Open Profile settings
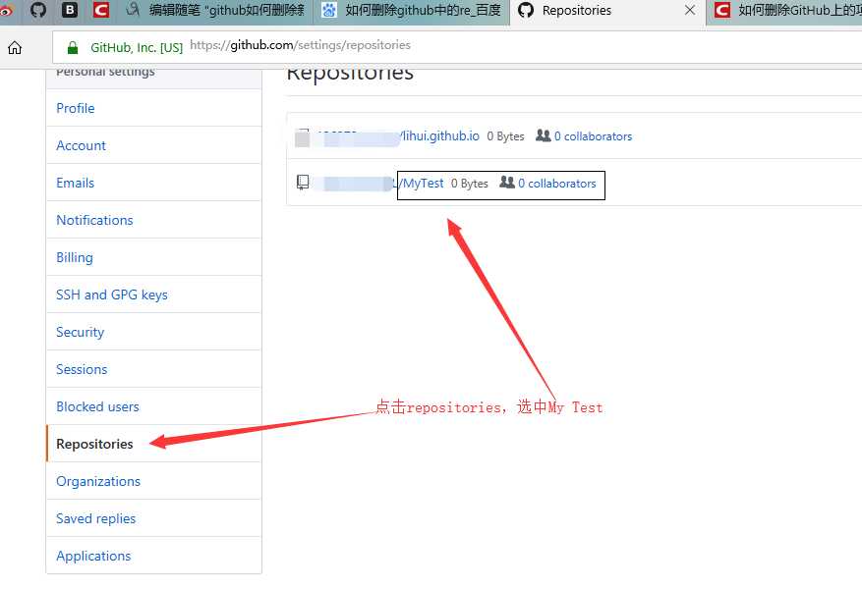 (154, 108)
